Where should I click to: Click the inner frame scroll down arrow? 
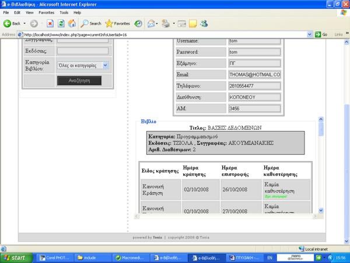(x=321, y=210)
